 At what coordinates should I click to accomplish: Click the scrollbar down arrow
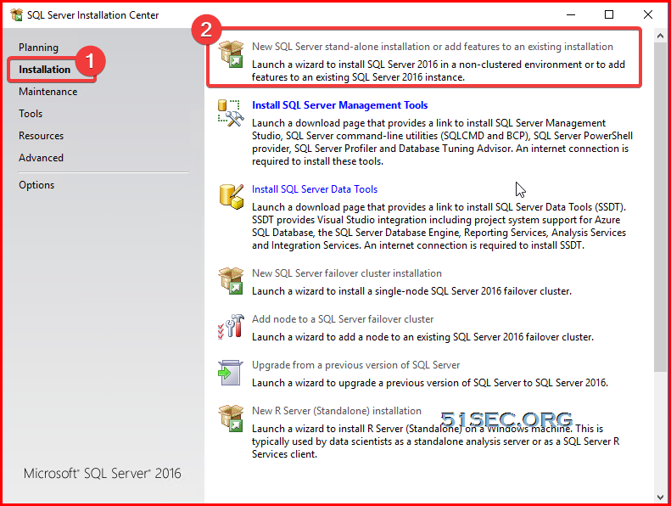click(659, 497)
